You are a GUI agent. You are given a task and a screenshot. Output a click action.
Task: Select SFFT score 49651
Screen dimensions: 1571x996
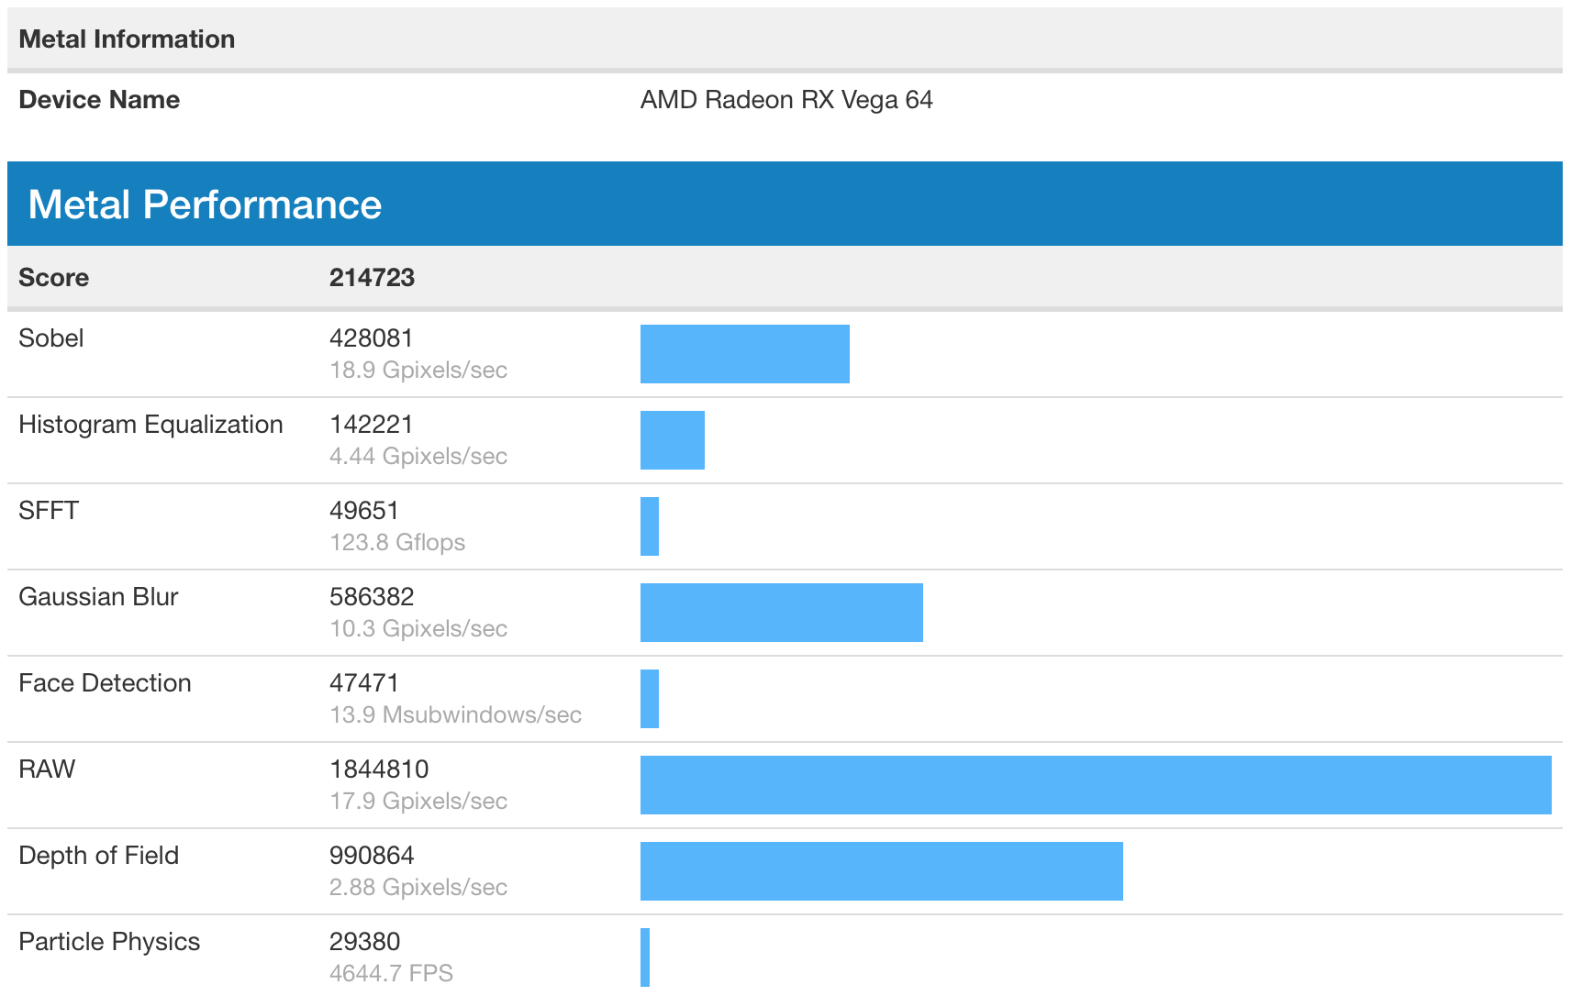click(364, 511)
